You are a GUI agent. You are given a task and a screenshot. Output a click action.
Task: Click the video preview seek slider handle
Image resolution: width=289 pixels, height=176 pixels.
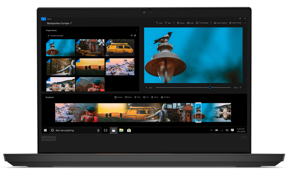210,87
